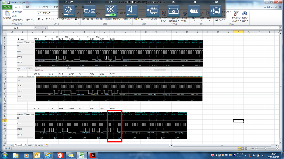
Task: Click cell containing 0xFE in row 17
Action: pyautogui.click(x=61, y=74)
